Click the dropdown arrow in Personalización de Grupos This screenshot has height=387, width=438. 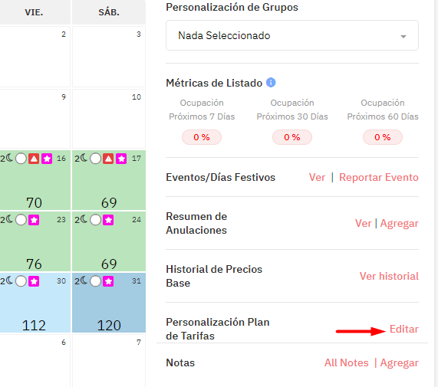click(x=403, y=36)
